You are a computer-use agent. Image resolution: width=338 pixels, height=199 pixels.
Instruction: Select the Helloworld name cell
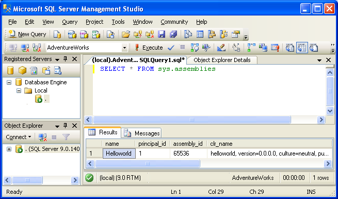[x=119, y=154]
